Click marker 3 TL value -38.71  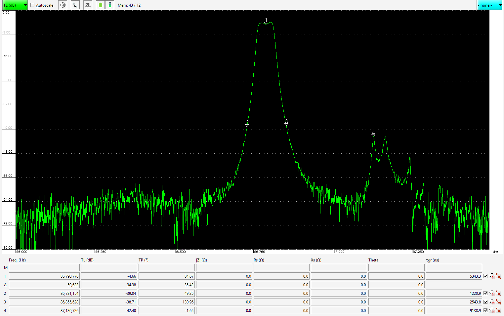[109, 302]
